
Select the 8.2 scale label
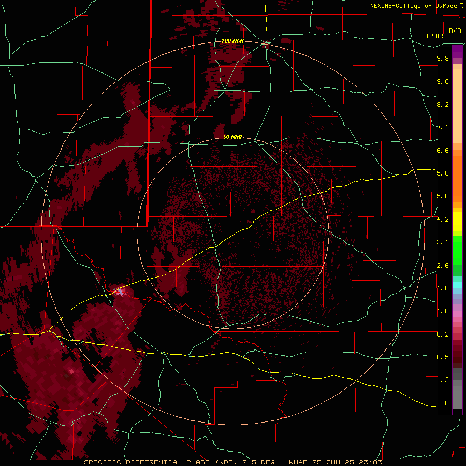point(443,104)
